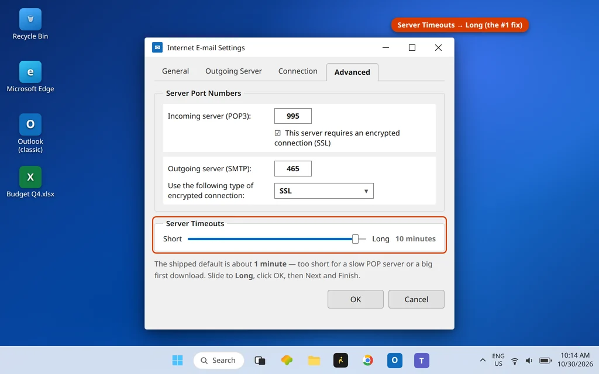Open Microsoft Teams from the taskbar
Viewport: 599px width, 374px height.
pyautogui.click(x=422, y=360)
